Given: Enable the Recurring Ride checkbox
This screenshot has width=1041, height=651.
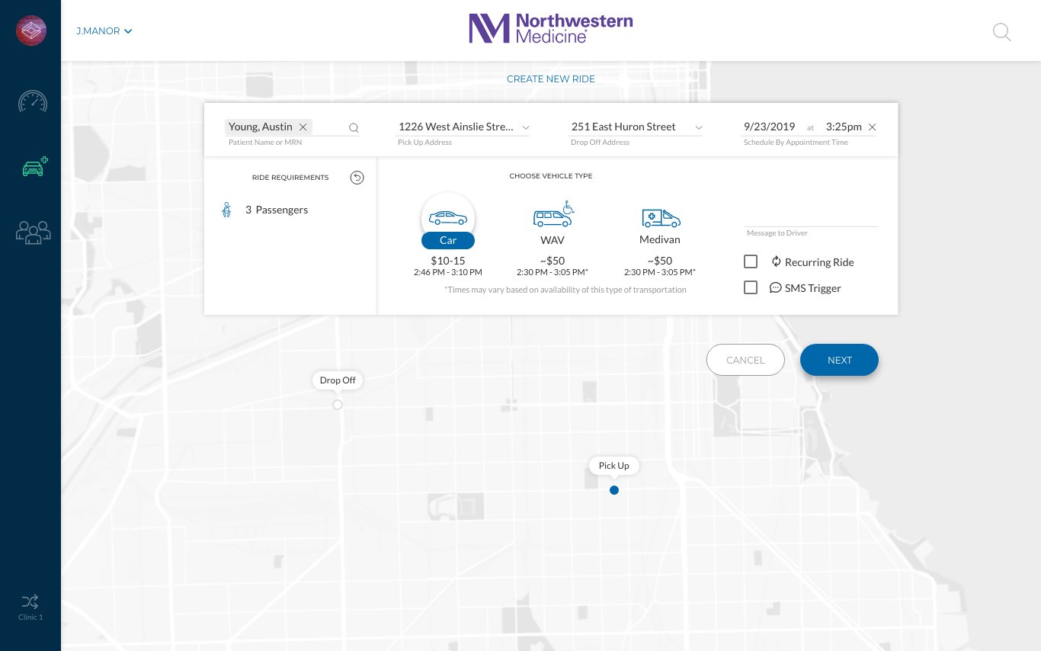Looking at the screenshot, I should 751,262.
